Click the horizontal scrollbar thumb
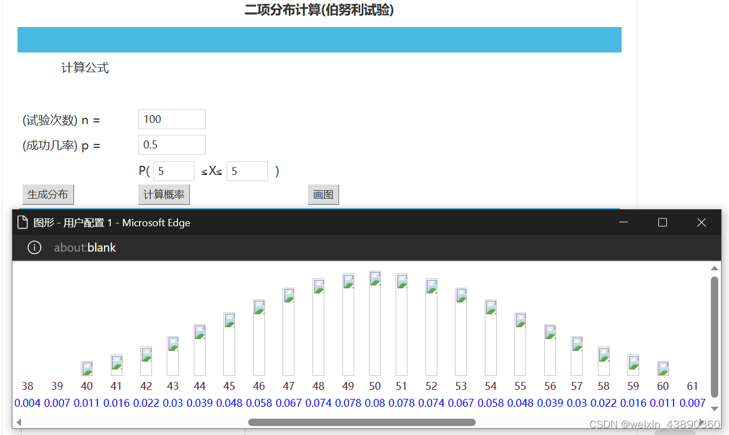The height and width of the screenshot is (435, 729). pos(362,421)
